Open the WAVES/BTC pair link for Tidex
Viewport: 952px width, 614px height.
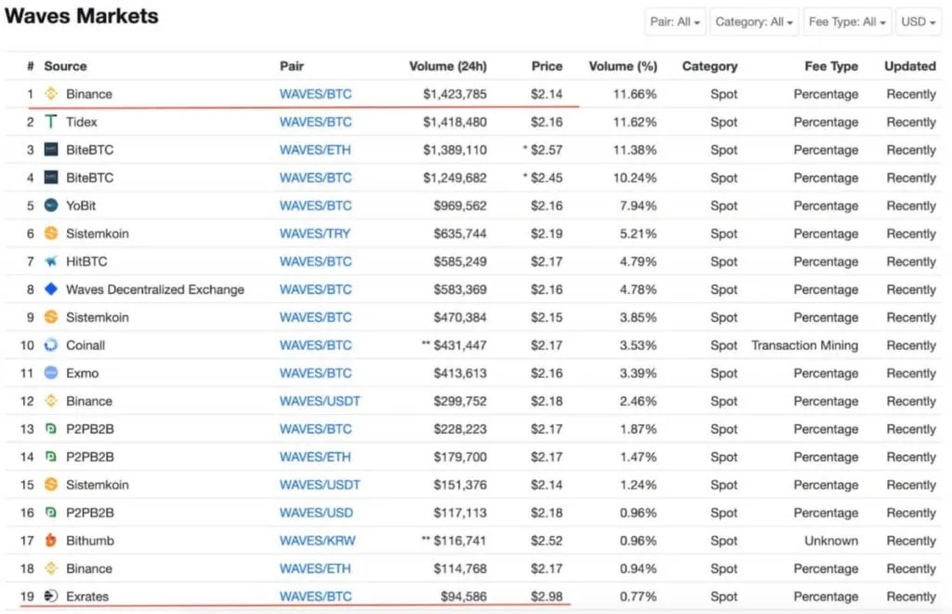[x=316, y=122]
